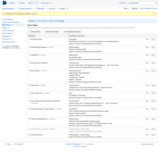The image size is (159, 152).
Task: Click the view history link
Action: (15, 48)
